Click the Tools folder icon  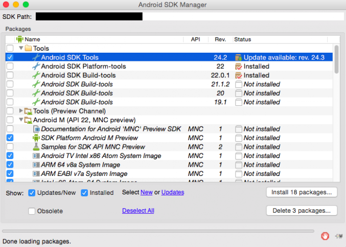tap(28, 48)
